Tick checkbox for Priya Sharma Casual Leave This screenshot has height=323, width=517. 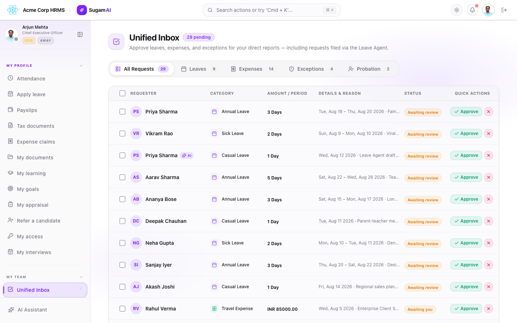[x=122, y=155]
